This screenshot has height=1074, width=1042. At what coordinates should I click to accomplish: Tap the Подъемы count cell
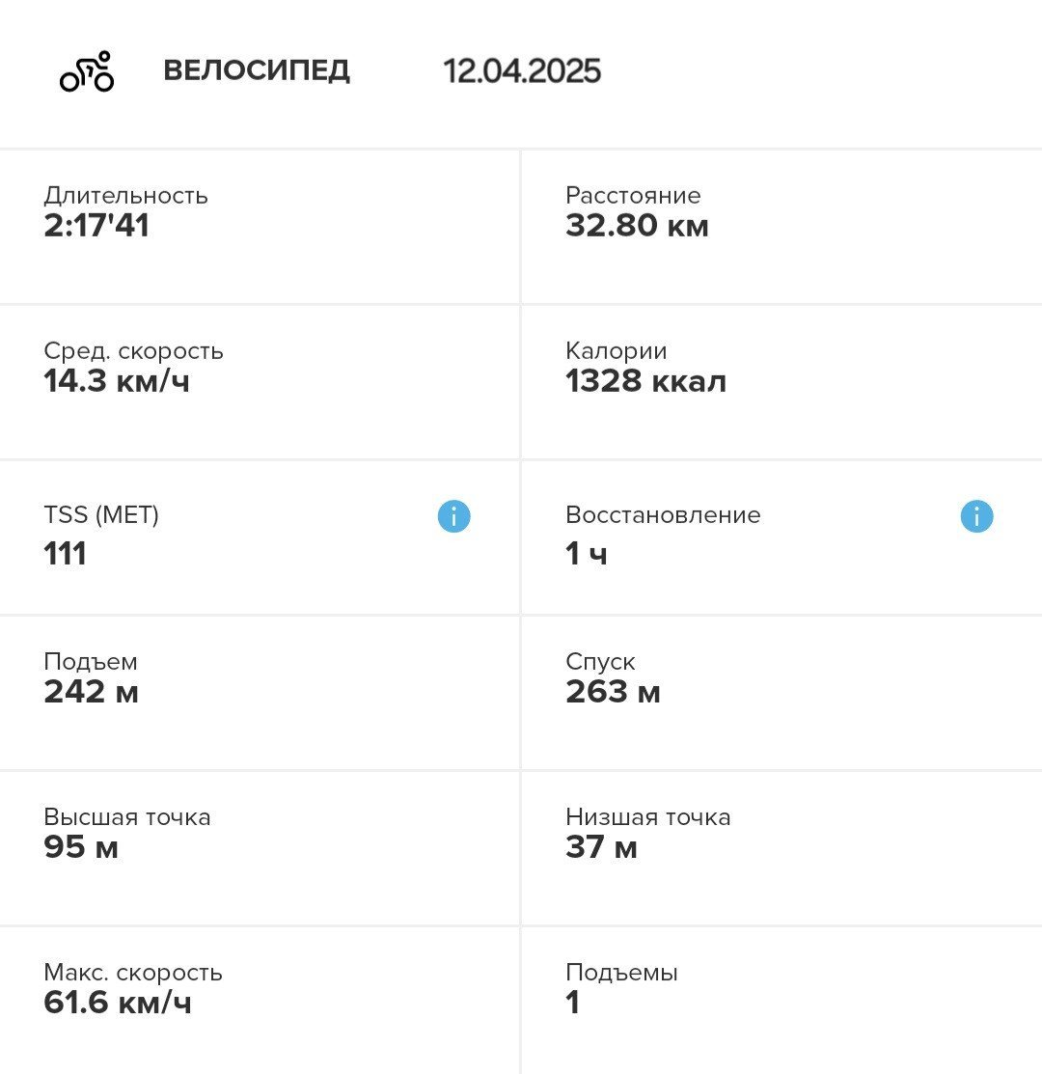(x=781, y=1001)
